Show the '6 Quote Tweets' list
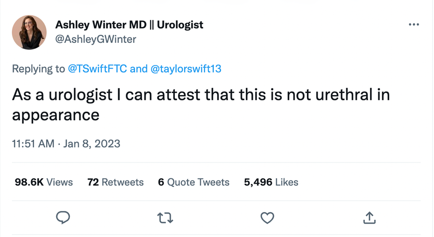 (194, 182)
